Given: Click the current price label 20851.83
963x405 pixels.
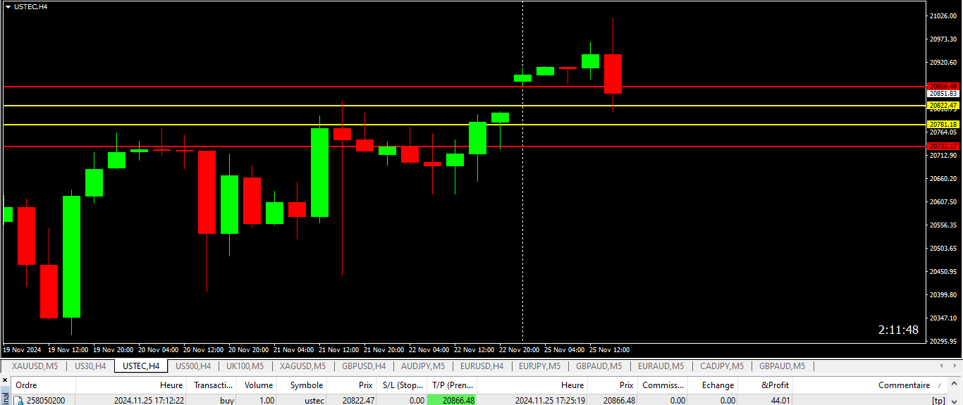Looking at the screenshot, I should tap(943, 93).
